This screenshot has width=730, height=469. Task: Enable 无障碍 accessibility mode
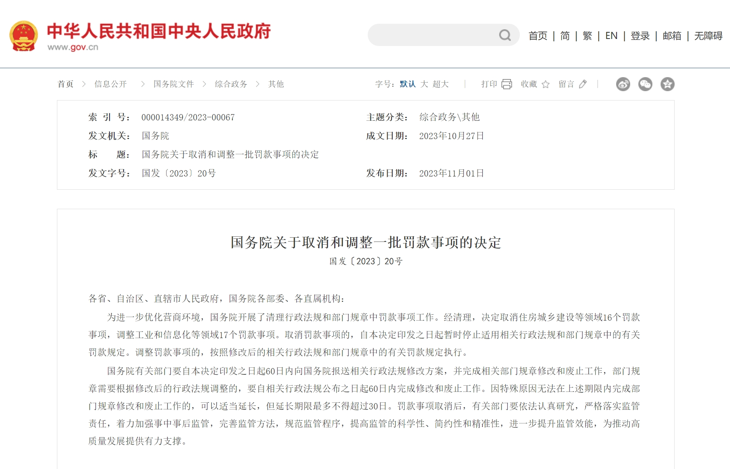click(x=708, y=36)
